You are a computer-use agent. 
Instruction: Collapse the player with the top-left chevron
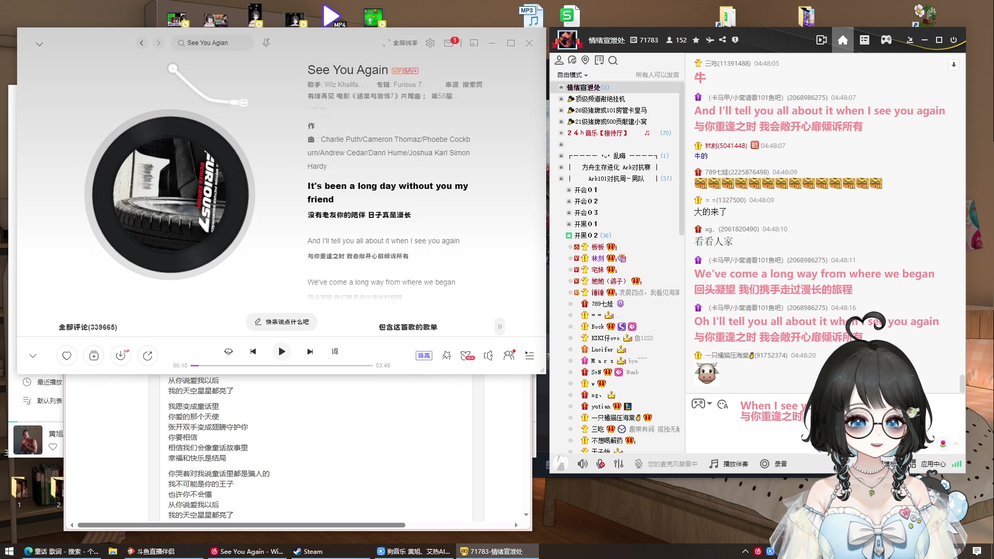(40, 44)
